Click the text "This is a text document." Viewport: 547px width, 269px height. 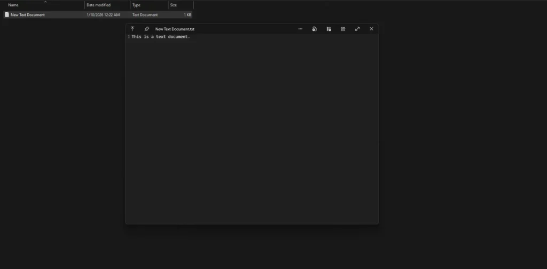(x=161, y=37)
